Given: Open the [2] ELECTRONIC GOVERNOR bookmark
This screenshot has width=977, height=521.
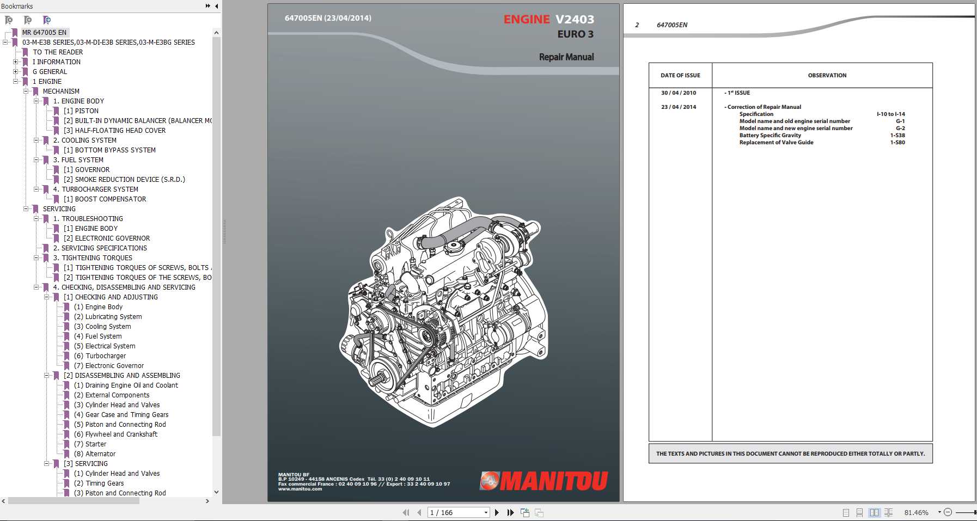Looking at the screenshot, I should (x=107, y=238).
